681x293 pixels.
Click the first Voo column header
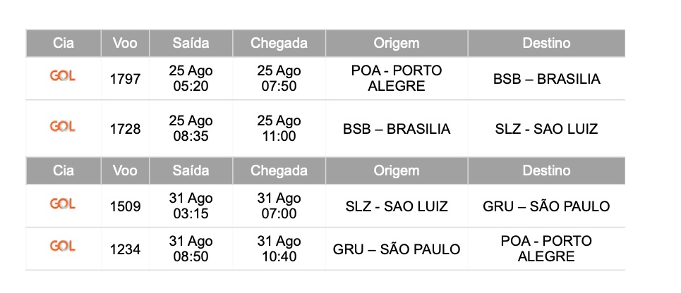(125, 43)
